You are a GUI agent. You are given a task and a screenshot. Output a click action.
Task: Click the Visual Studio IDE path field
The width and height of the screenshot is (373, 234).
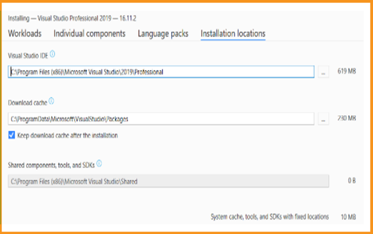pos(161,72)
